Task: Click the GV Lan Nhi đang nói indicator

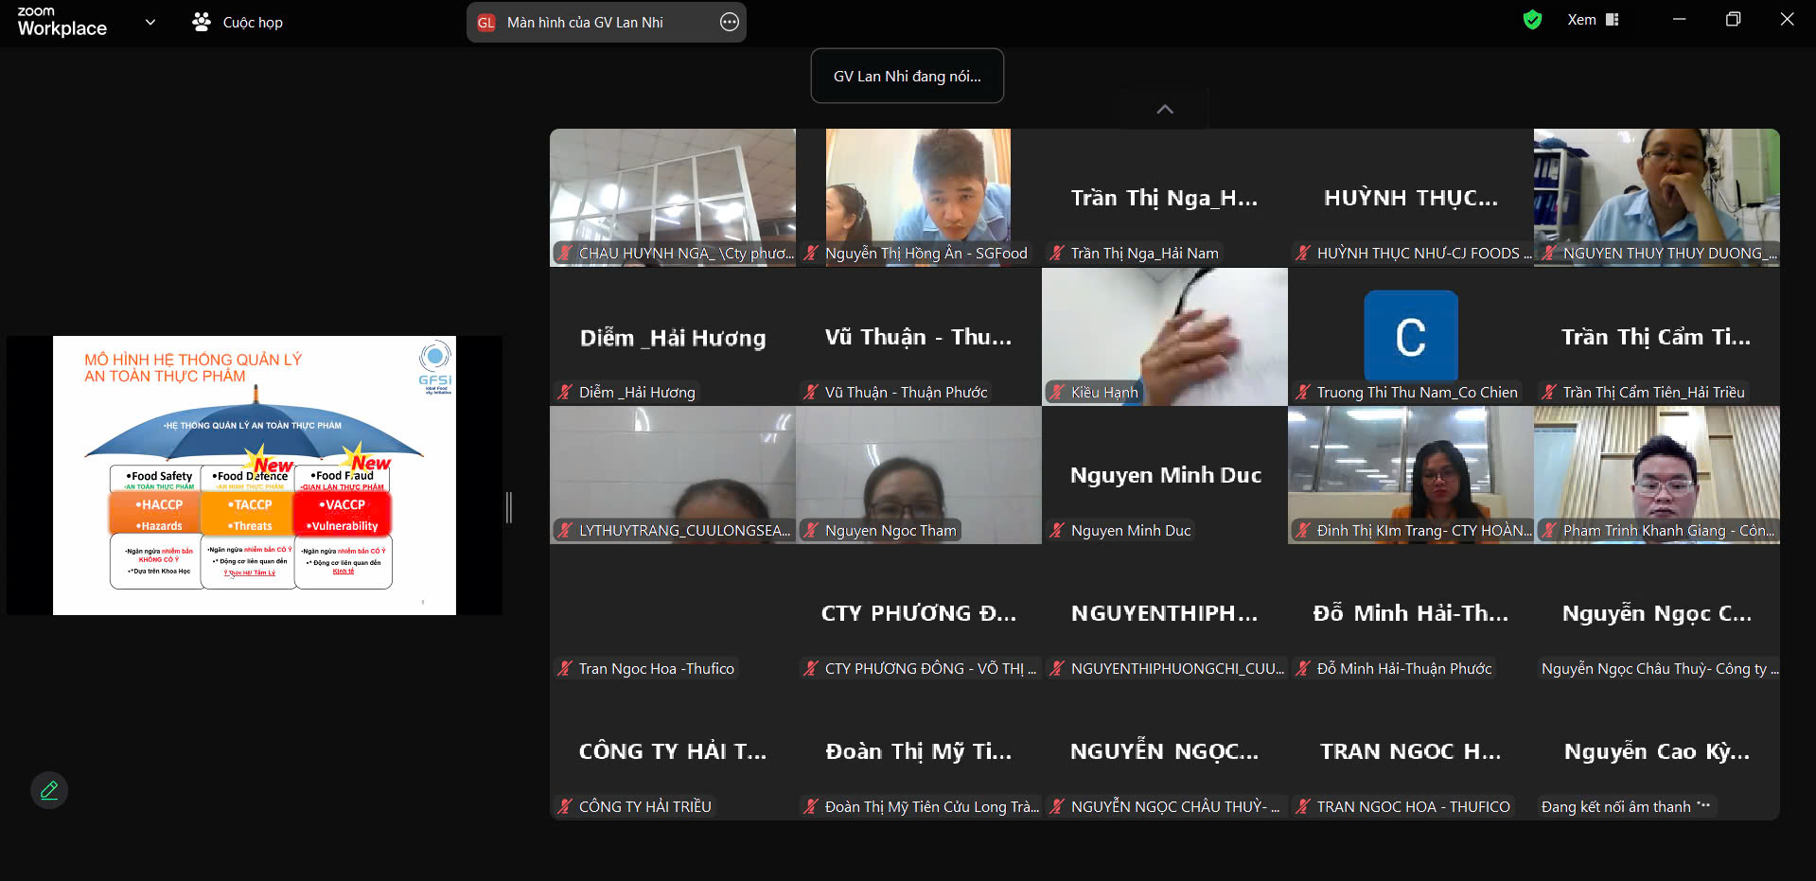Action: (x=907, y=76)
